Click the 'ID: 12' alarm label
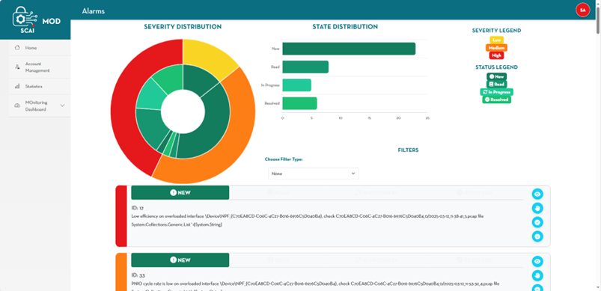This screenshot has height=291, width=601. [137, 208]
